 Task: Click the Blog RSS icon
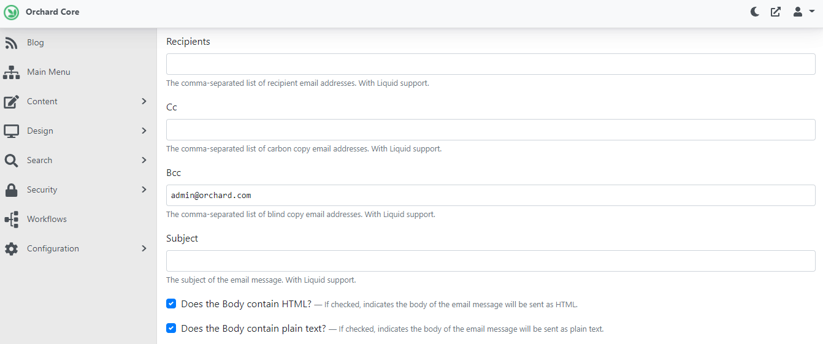[11, 43]
